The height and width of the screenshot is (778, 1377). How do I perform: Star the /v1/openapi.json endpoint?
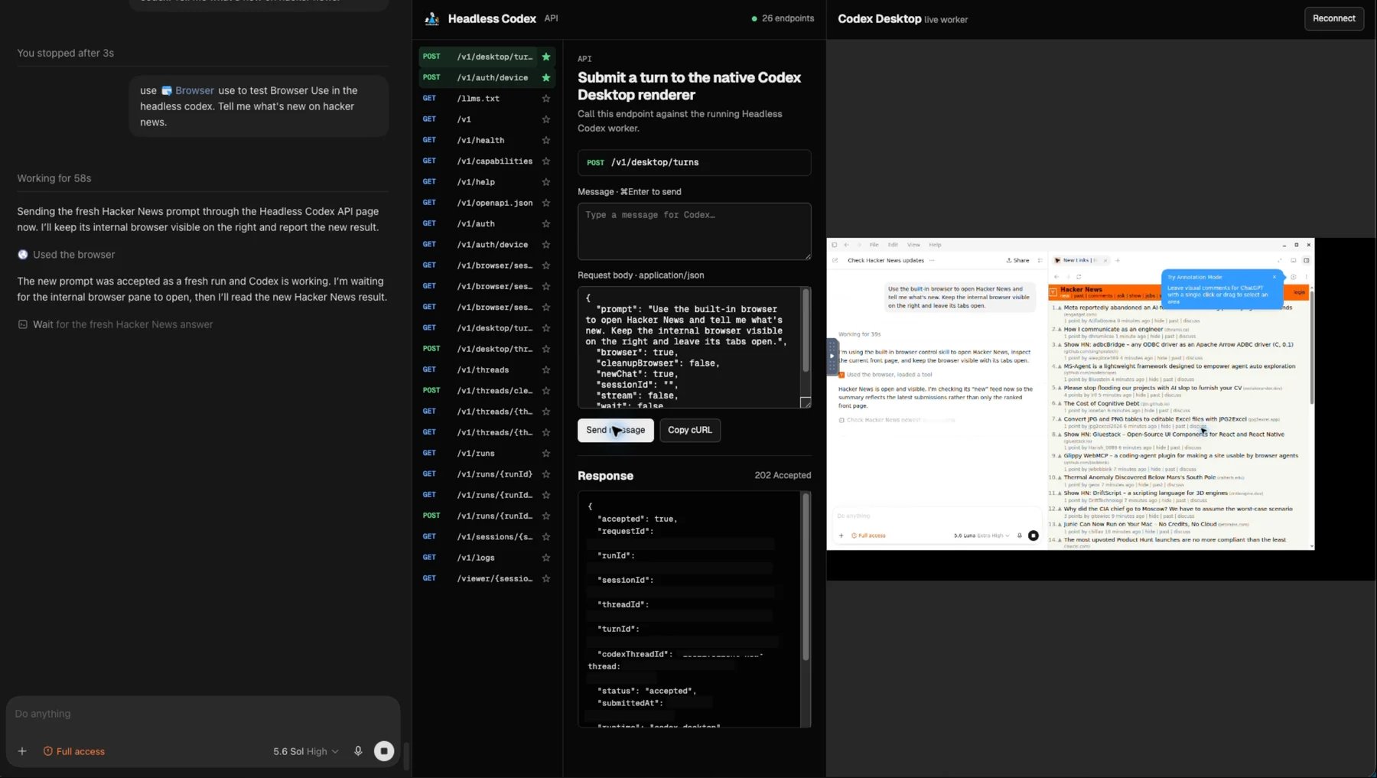coord(546,203)
